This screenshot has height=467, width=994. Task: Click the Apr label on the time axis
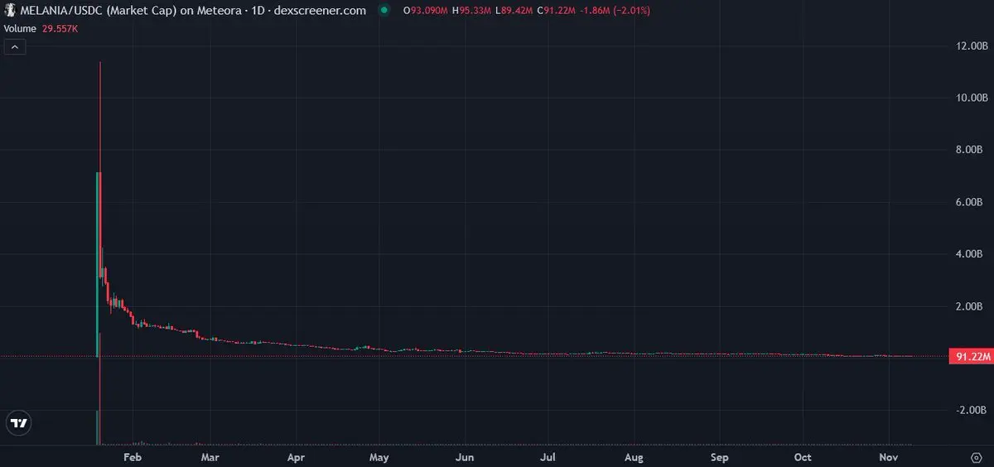[296, 457]
